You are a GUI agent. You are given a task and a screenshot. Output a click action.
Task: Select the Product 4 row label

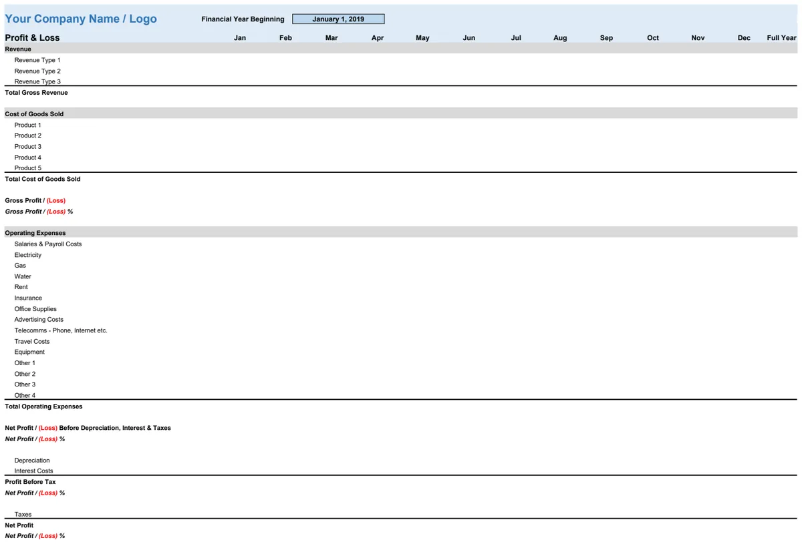click(x=27, y=158)
